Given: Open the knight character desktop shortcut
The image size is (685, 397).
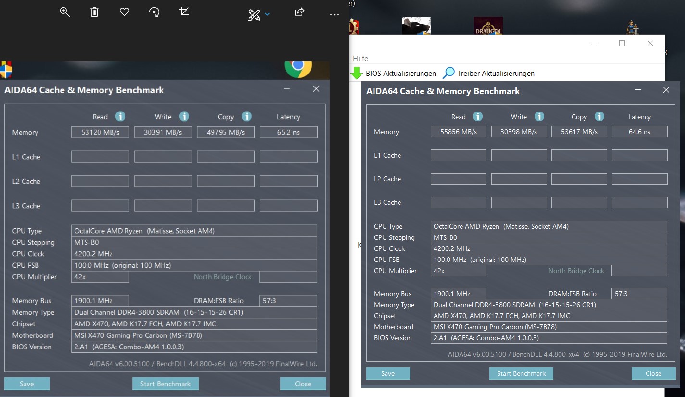Looking at the screenshot, I should (x=632, y=27).
